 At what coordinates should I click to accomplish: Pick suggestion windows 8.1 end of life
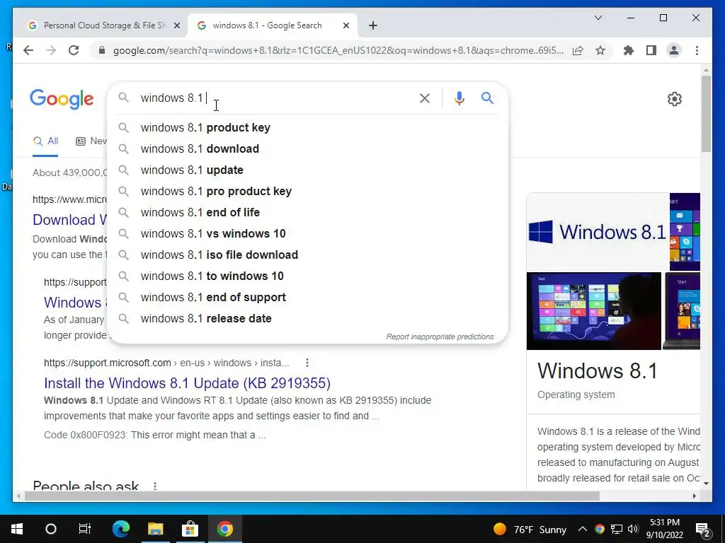coord(307,212)
